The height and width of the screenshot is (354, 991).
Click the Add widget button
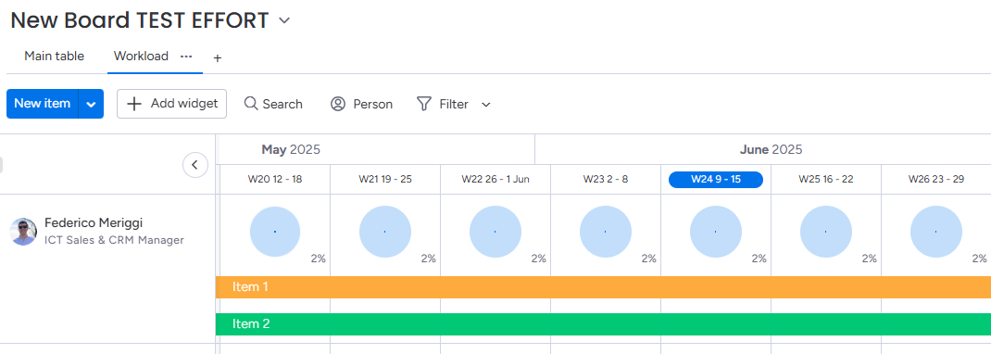(x=172, y=104)
